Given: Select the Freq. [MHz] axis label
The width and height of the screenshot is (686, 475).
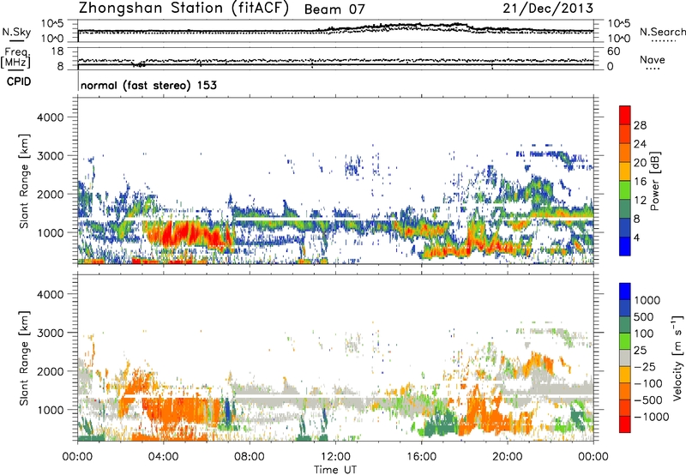Looking at the screenshot, I should tap(15, 58).
